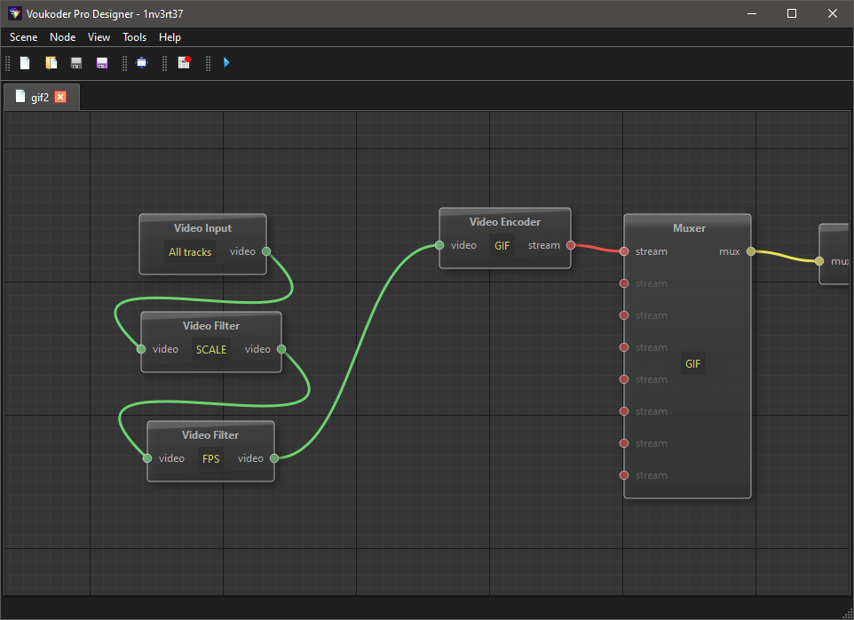
Task: Click the FPS label in the Video Filter
Action: pyautogui.click(x=210, y=458)
